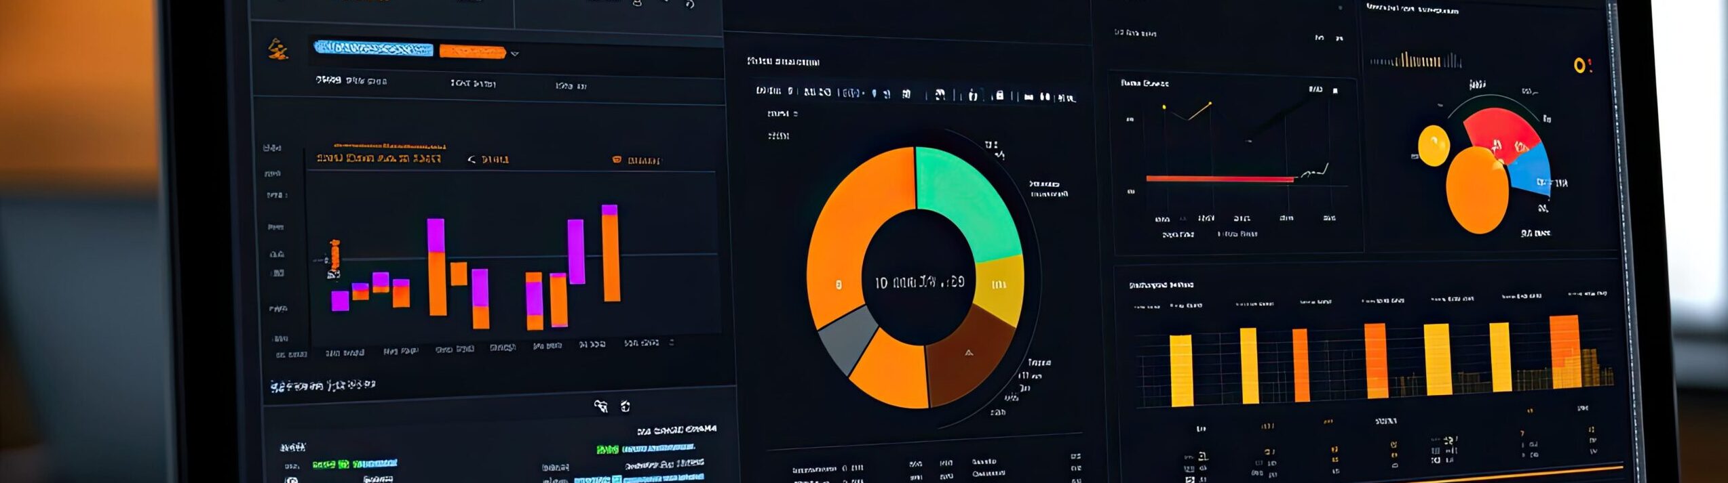Select the orange pill tab in the header

472,51
